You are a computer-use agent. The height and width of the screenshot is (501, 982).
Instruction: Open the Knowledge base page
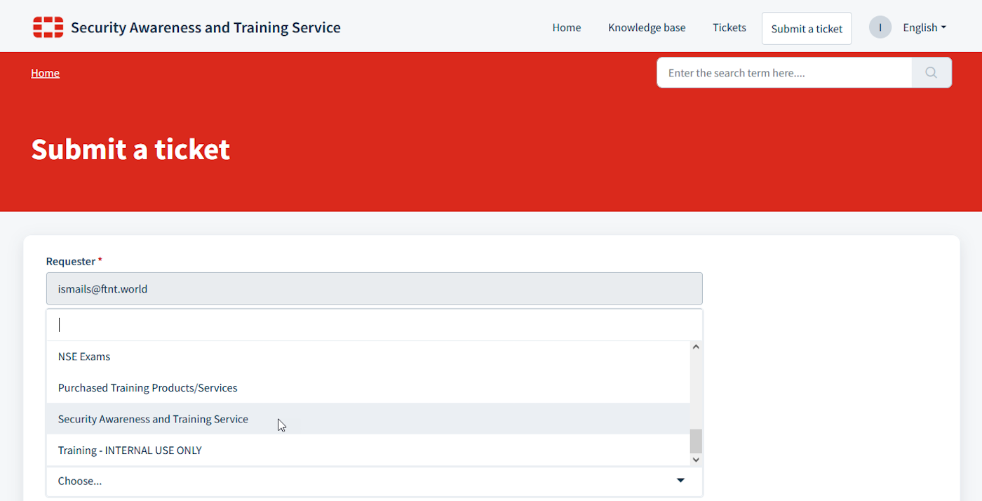point(647,27)
